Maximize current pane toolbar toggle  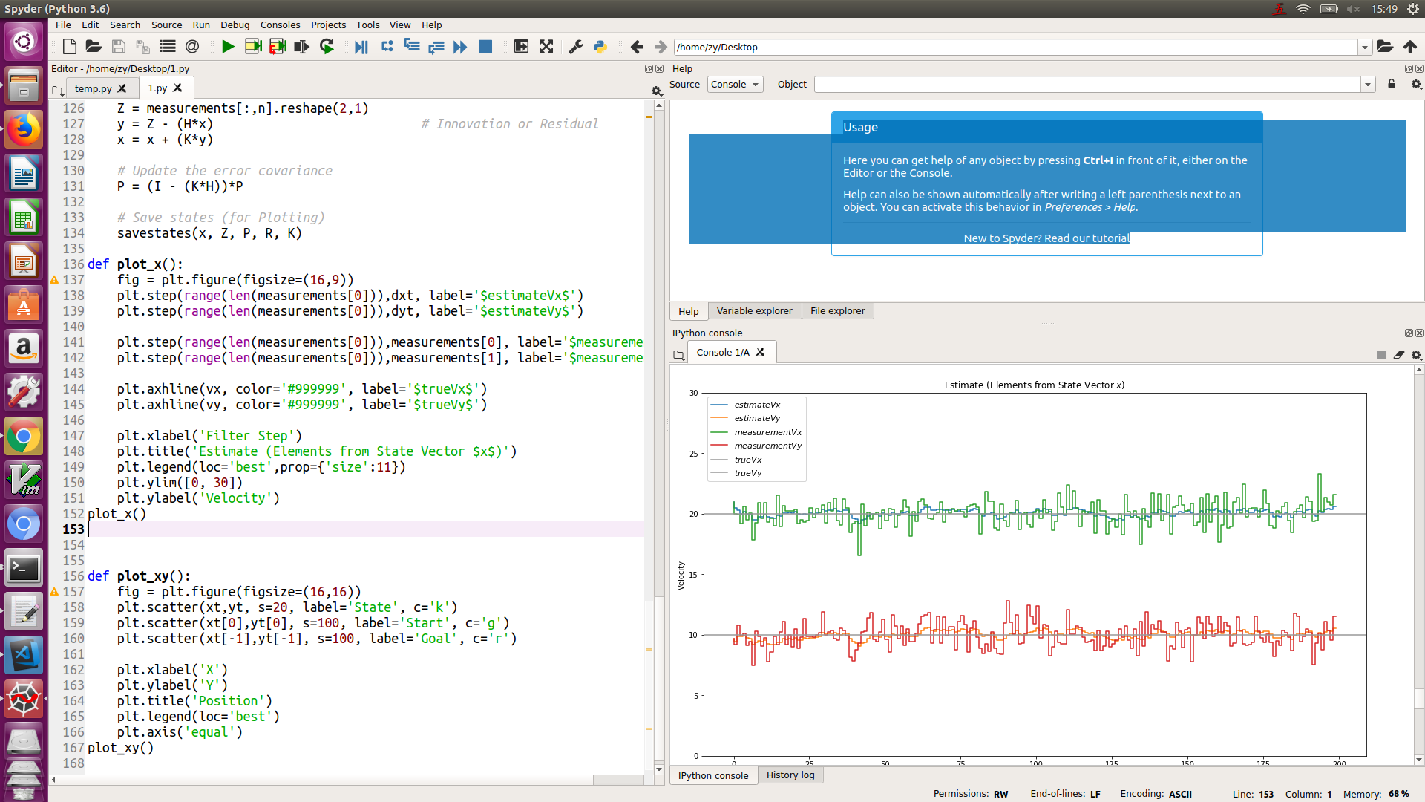click(x=521, y=47)
